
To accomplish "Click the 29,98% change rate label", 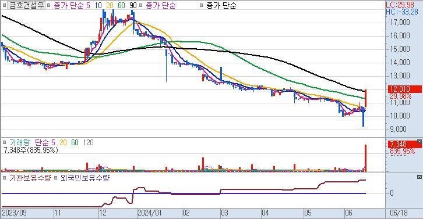I will [x=401, y=96].
